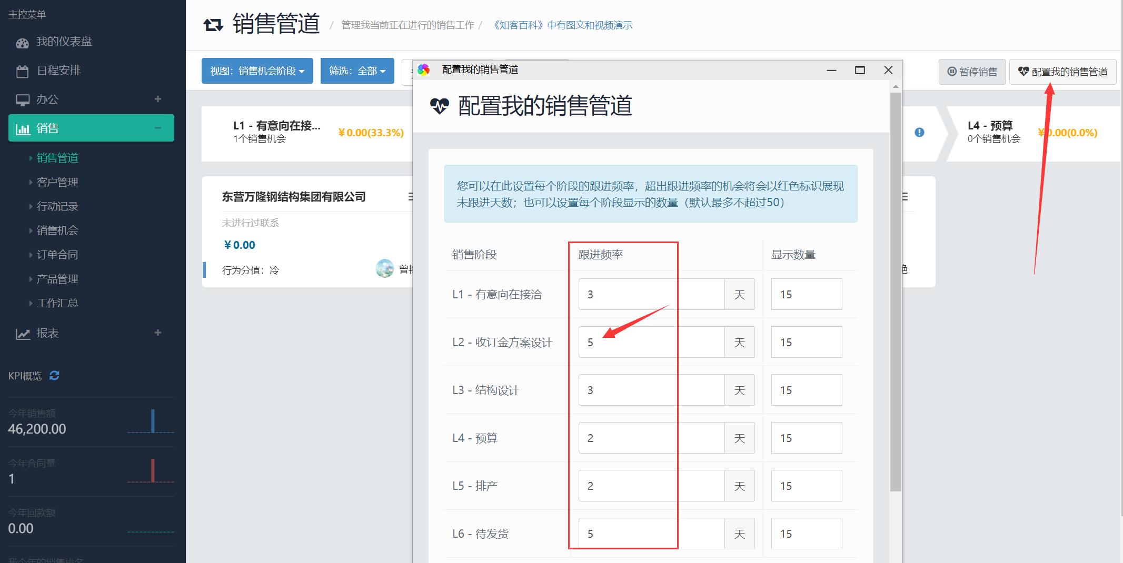Edit the L4 预算 display count field

click(x=807, y=438)
